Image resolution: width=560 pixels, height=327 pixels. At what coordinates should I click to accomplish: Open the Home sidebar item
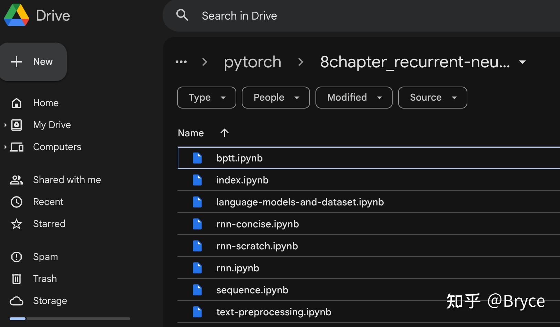click(x=46, y=103)
